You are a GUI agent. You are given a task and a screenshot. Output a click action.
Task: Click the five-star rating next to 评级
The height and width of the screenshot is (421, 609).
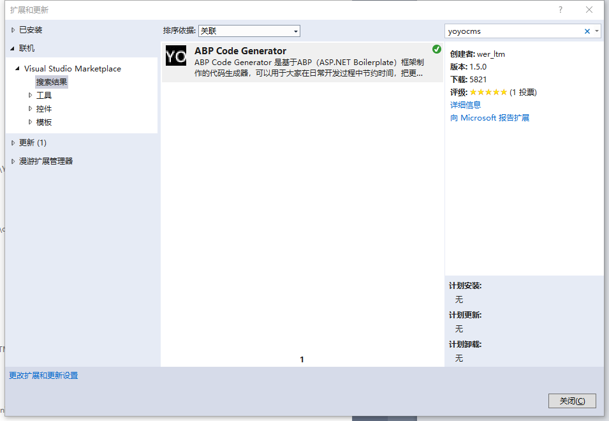click(488, 92)
